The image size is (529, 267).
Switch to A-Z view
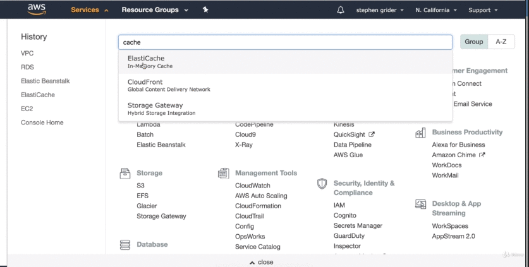tap(501, 42)
